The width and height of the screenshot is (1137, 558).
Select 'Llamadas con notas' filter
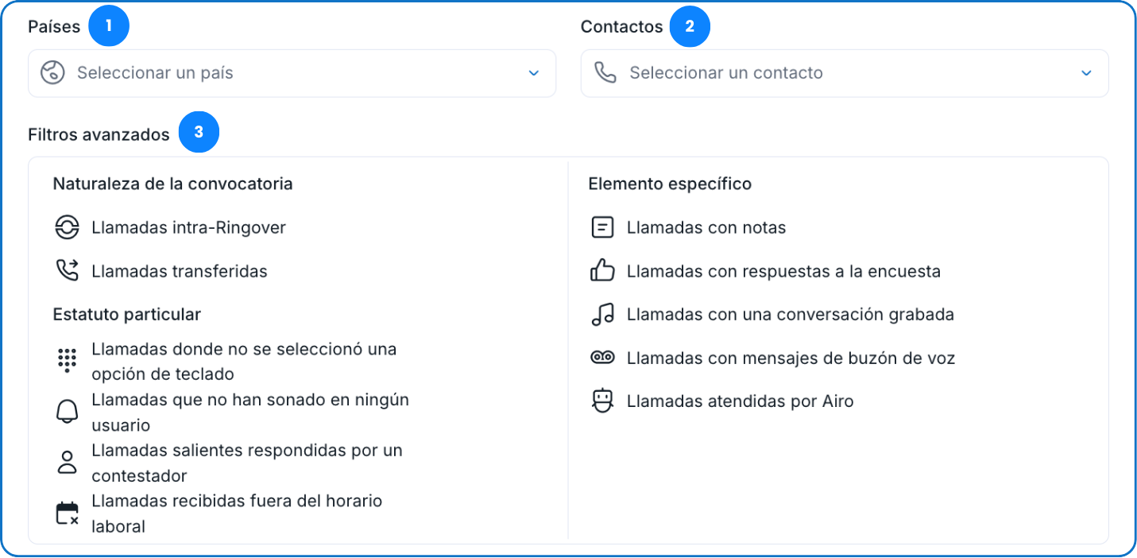[x=706, y=228]
